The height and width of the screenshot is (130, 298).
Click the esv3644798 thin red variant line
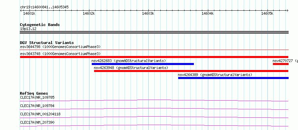pos(154,50)
